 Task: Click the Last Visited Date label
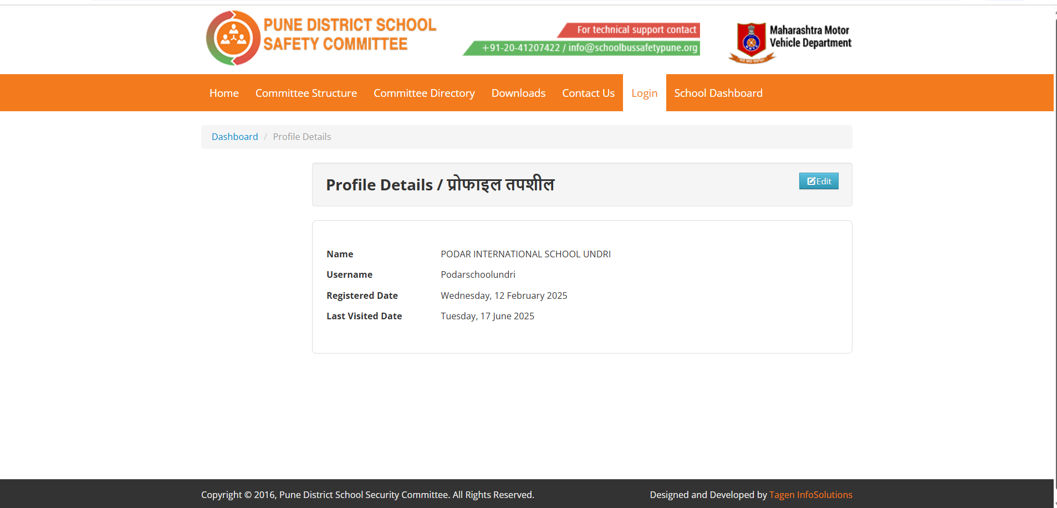(364, 316)
